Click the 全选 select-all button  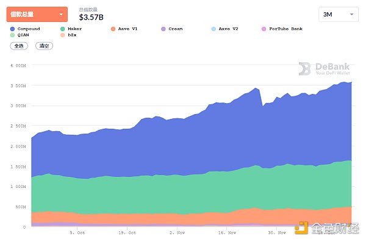(19, 46)
